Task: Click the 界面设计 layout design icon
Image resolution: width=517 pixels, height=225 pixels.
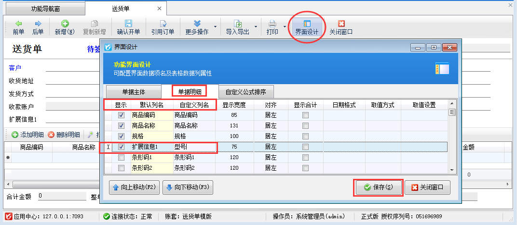Action: coord(306,24)
